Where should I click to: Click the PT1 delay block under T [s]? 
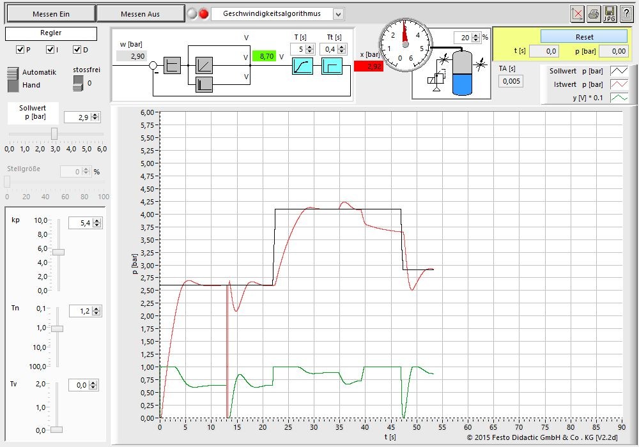302,66
